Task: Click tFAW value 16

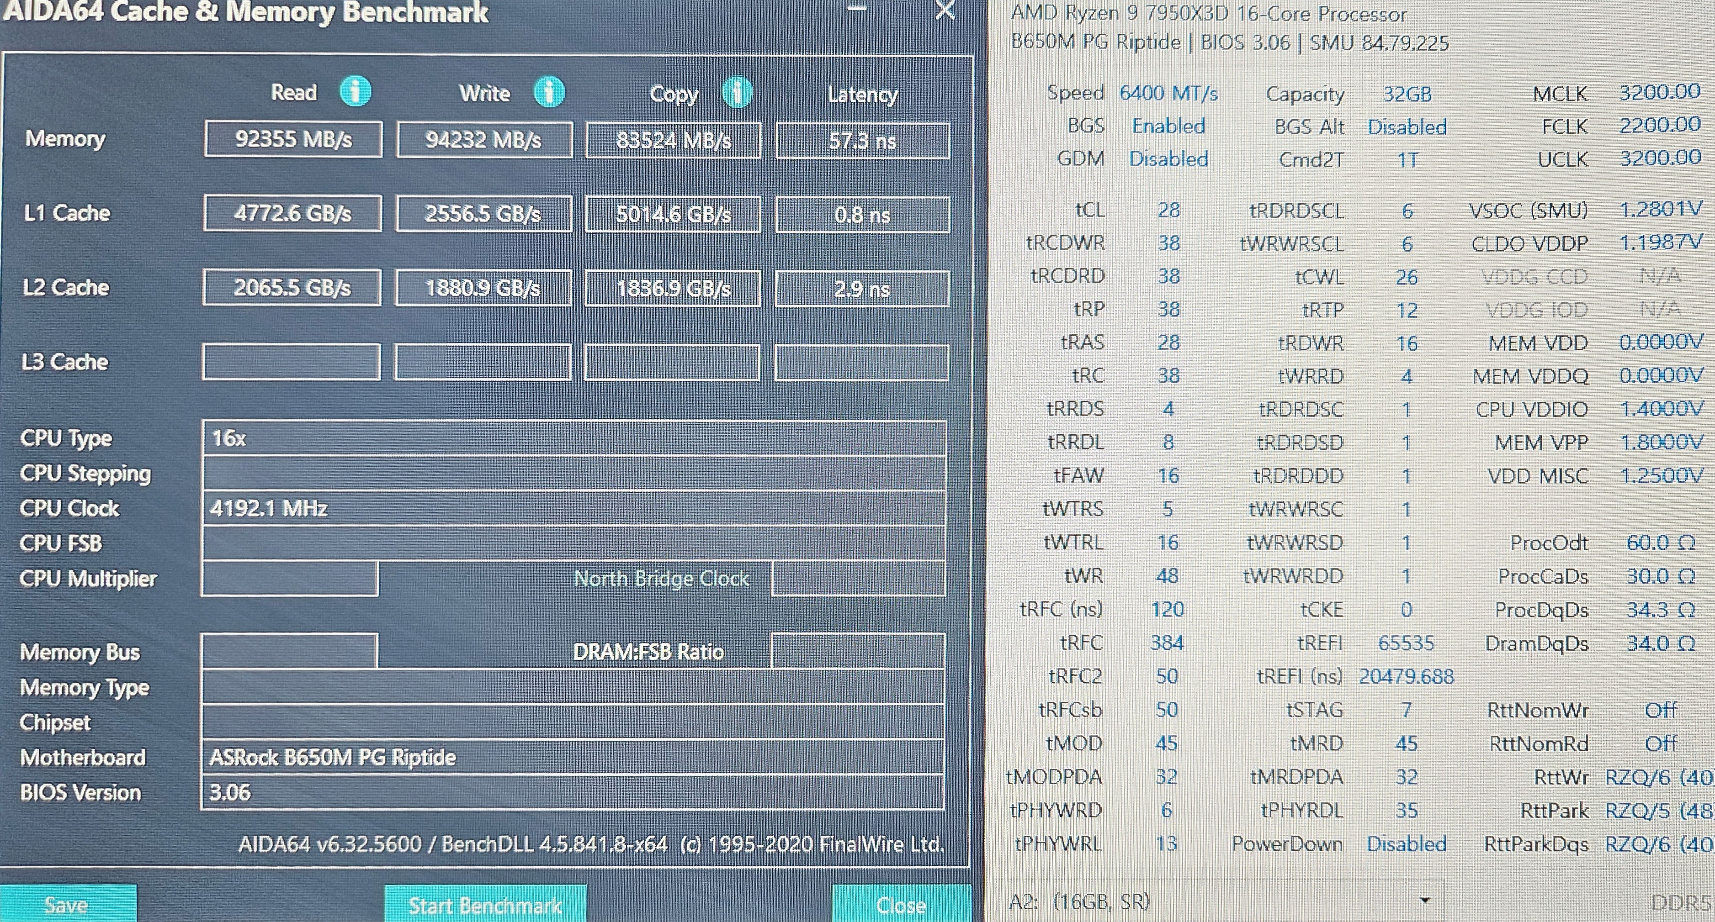Action: coord(1168,476)
